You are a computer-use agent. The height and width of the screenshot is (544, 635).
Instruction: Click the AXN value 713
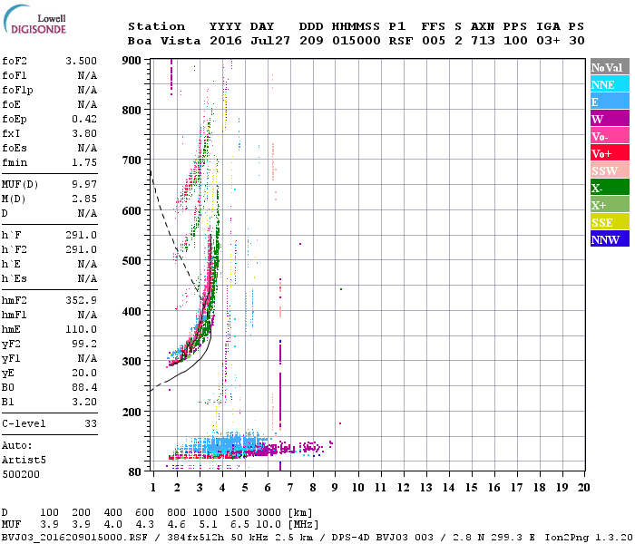coord(483,41)
